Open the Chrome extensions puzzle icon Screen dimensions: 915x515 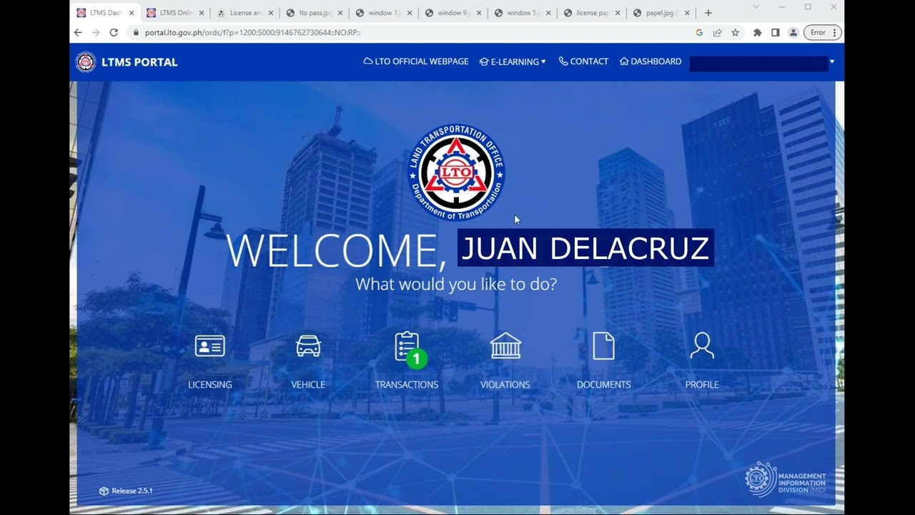pyautogui.click(x=757, y=33)
